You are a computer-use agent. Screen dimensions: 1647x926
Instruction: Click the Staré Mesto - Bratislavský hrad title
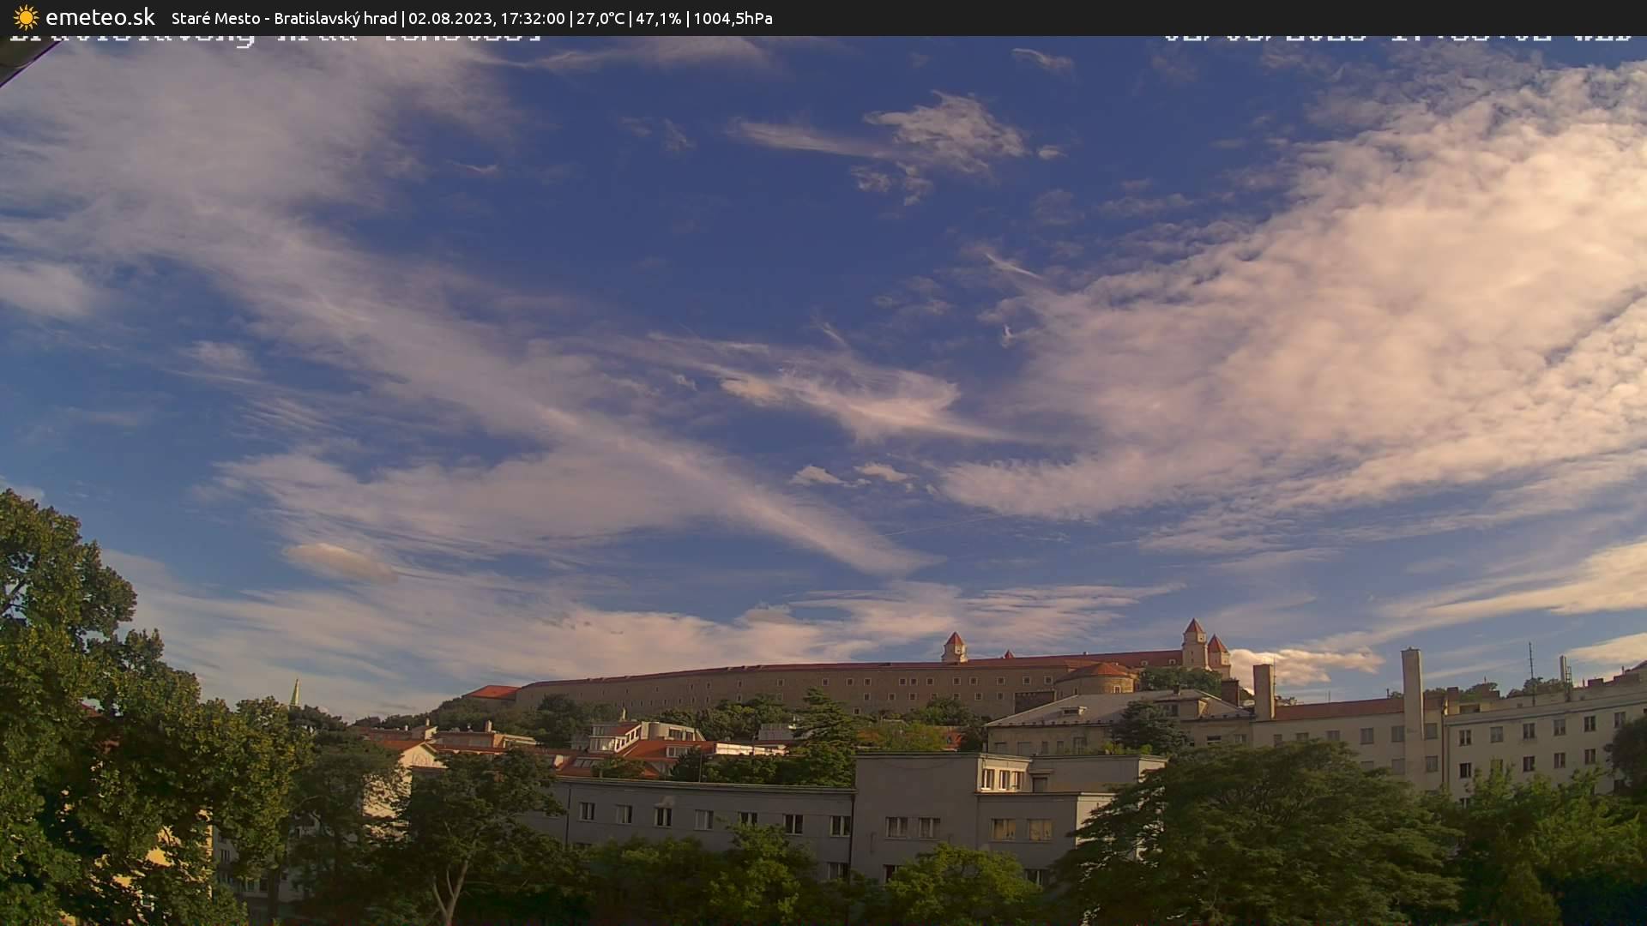pos(284,19)
